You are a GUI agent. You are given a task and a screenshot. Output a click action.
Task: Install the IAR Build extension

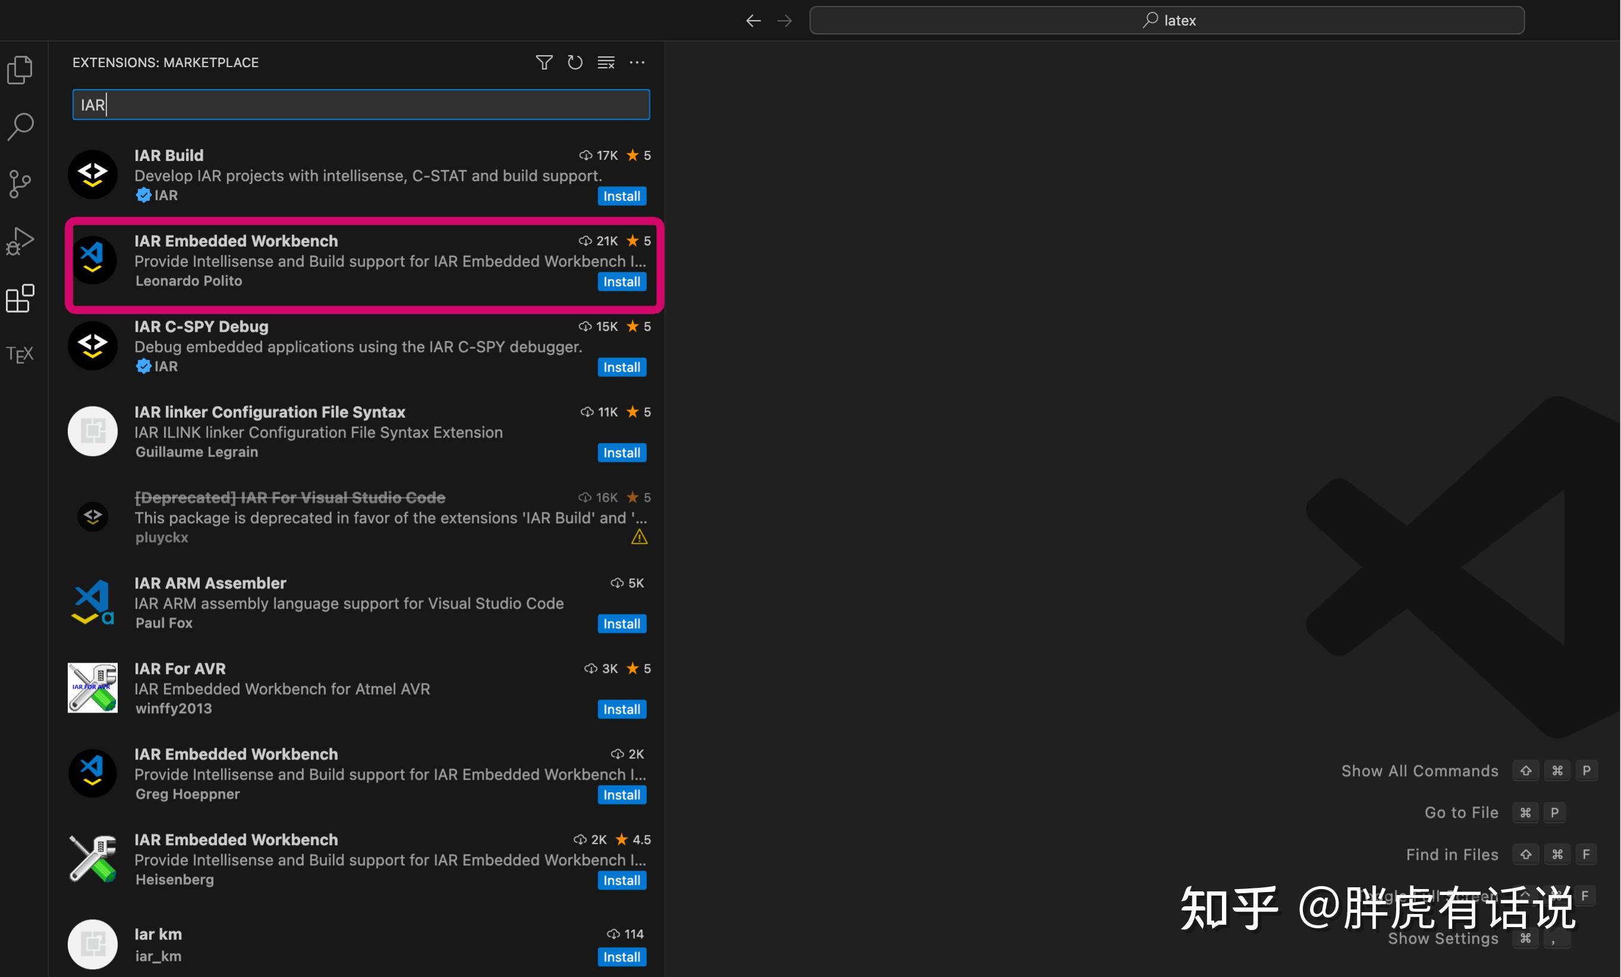tap(620, 196)
